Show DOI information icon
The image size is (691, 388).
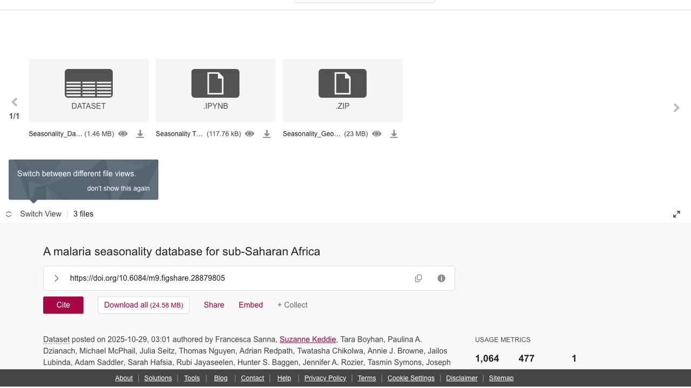[x=442, y=278]
